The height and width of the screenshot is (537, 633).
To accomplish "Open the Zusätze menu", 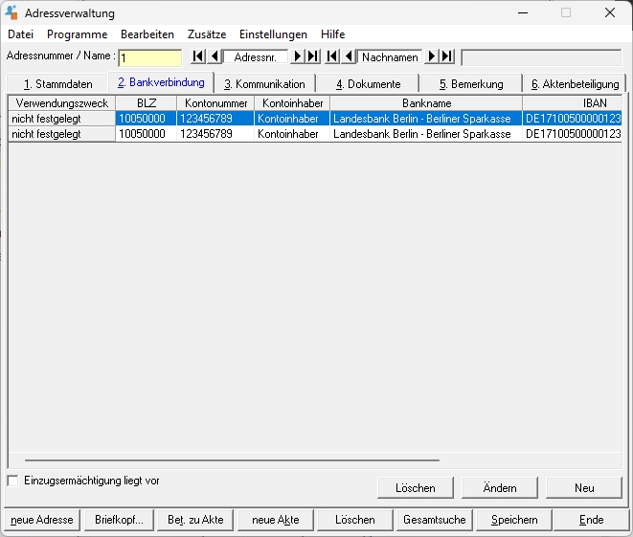I will pyautogui.click(x=207, y=34).
